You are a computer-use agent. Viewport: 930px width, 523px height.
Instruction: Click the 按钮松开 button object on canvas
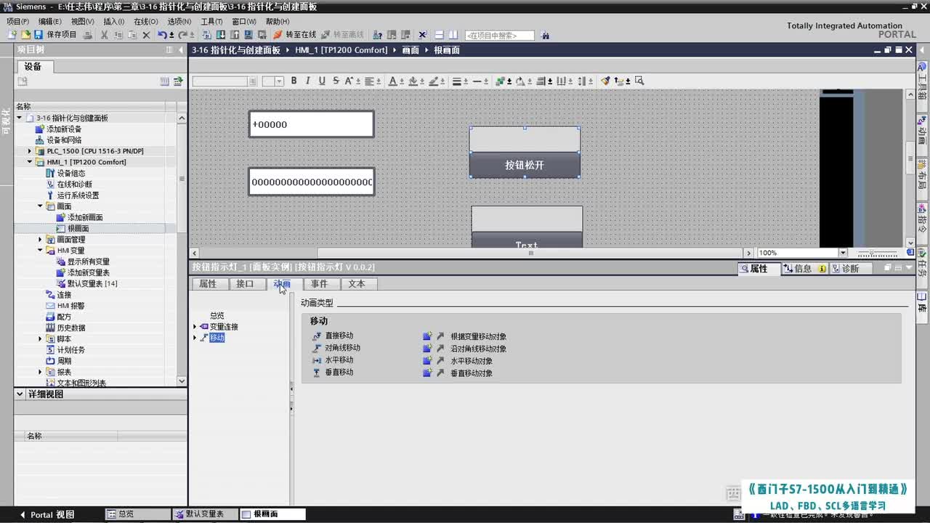525,165
